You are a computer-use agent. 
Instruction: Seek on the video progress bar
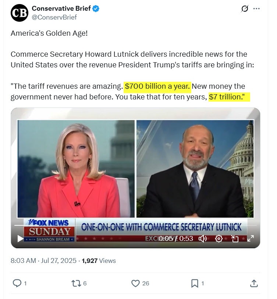point(135,225)
